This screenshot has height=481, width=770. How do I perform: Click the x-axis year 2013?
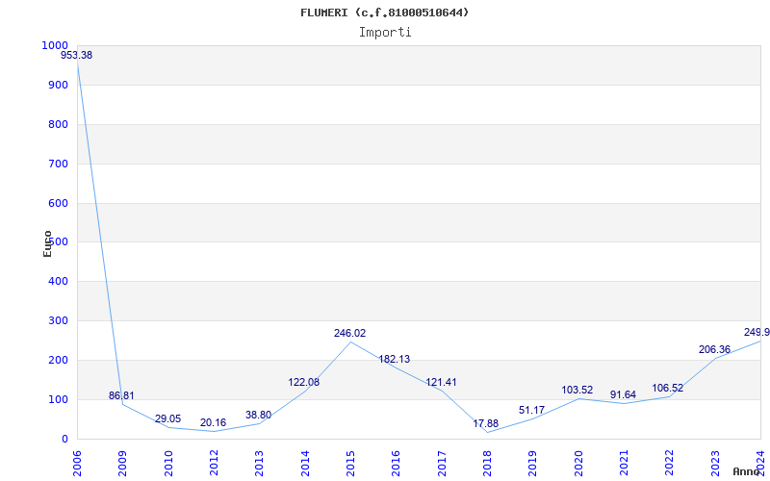(259, 464)
